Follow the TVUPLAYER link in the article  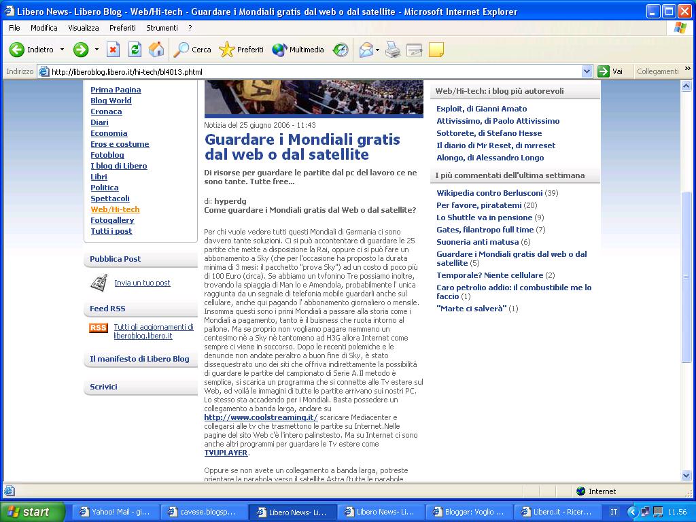coord(226,453)
